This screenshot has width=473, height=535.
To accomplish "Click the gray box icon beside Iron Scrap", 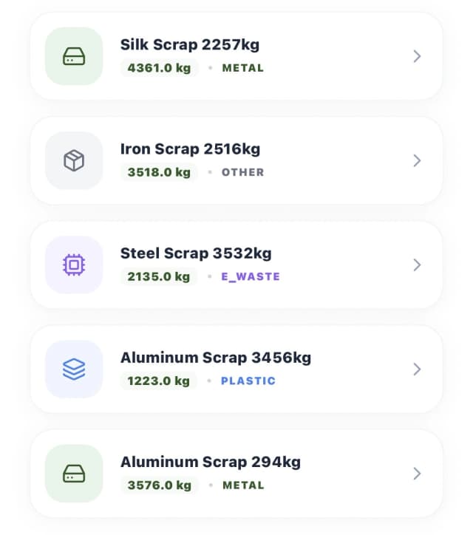I will [74, 160].
